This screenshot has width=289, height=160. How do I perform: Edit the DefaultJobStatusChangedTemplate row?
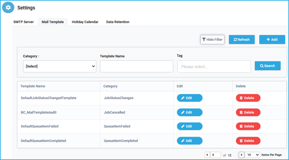(x=190, y=98)
